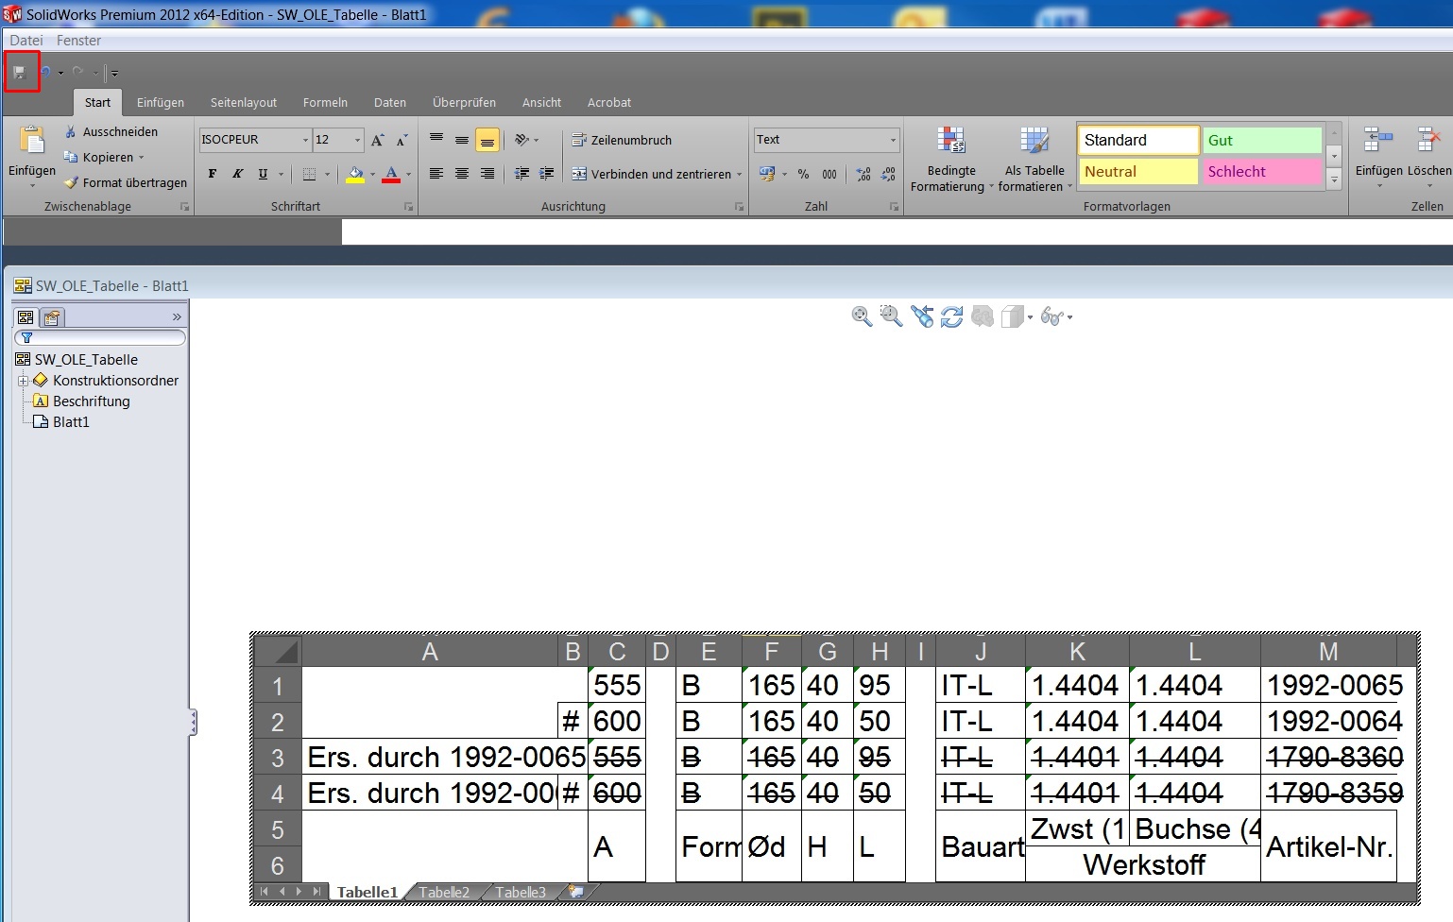Click the Rebuild circular arrows icon
This screenshot has width=1453, height=922.
pyautogui.click(x=951, y=316)
